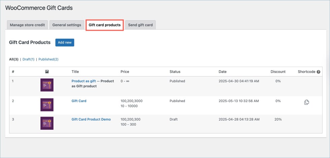The image size is (330, 158).
Task: Select Gift card products tab
Action: click(x=105, y=25)
